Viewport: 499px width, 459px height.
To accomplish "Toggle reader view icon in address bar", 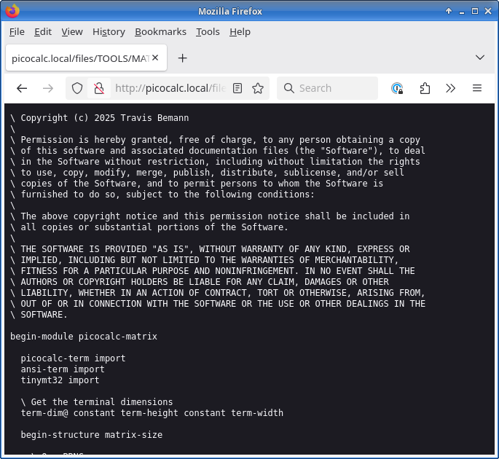I will (x=237, y=88).
